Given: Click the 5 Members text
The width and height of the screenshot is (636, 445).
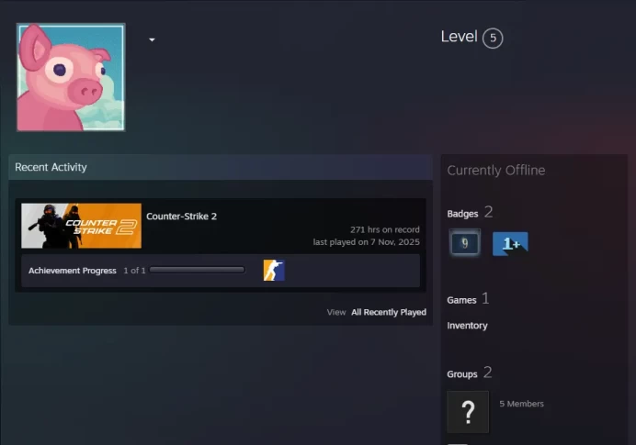Looking at the screenshot, I should click(521, 404).
